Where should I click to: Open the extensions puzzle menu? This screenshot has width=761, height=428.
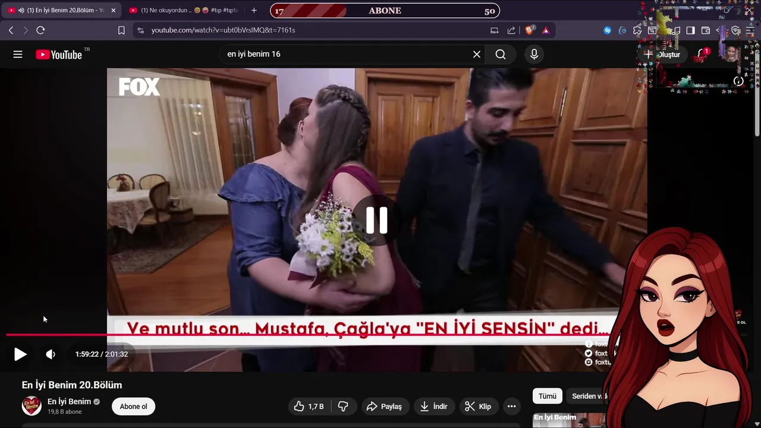(x=637, y=30)
